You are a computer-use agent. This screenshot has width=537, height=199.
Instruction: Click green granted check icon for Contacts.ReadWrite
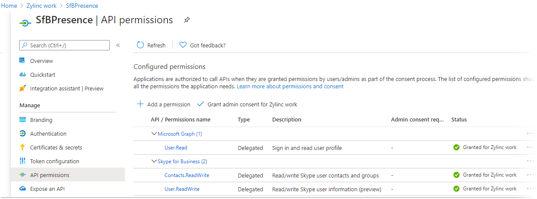[456, 175]
